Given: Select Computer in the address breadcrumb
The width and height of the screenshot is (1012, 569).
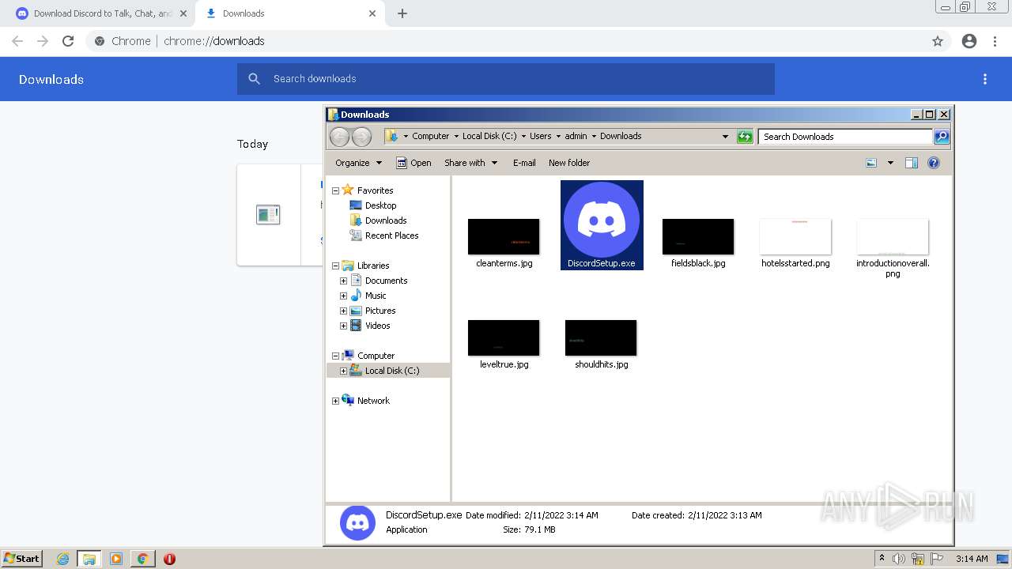Looking at the screenshot, I should [430, 136].
